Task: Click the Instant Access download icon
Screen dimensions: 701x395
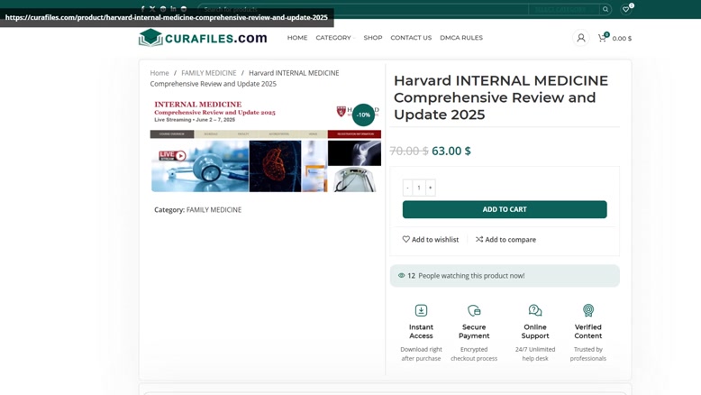Action: [x=421, y=310]
